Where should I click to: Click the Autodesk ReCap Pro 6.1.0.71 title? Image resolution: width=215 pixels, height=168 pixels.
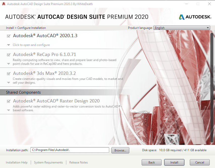pyautogui.click(x=44, y=54)
